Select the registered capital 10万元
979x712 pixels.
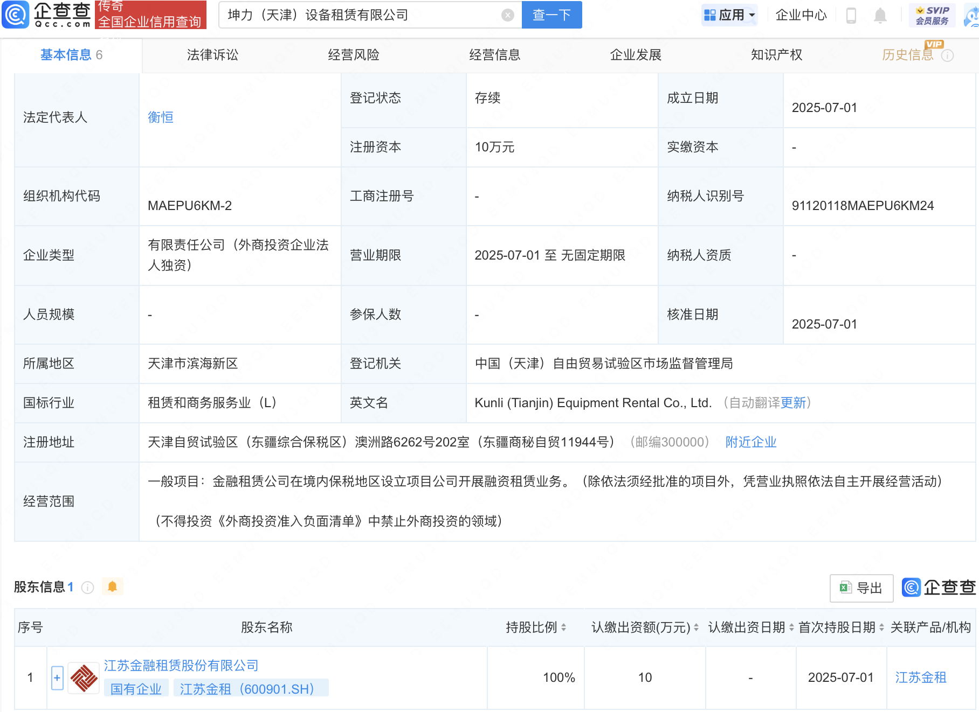pyautogui.click(x=494, y=147)
